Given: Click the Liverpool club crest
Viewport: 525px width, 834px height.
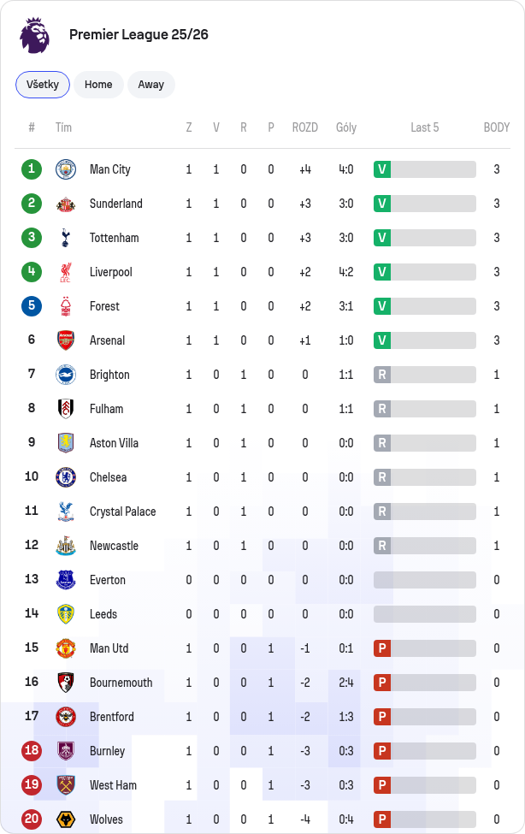Looking at the screenshot, I should point(66,272).
